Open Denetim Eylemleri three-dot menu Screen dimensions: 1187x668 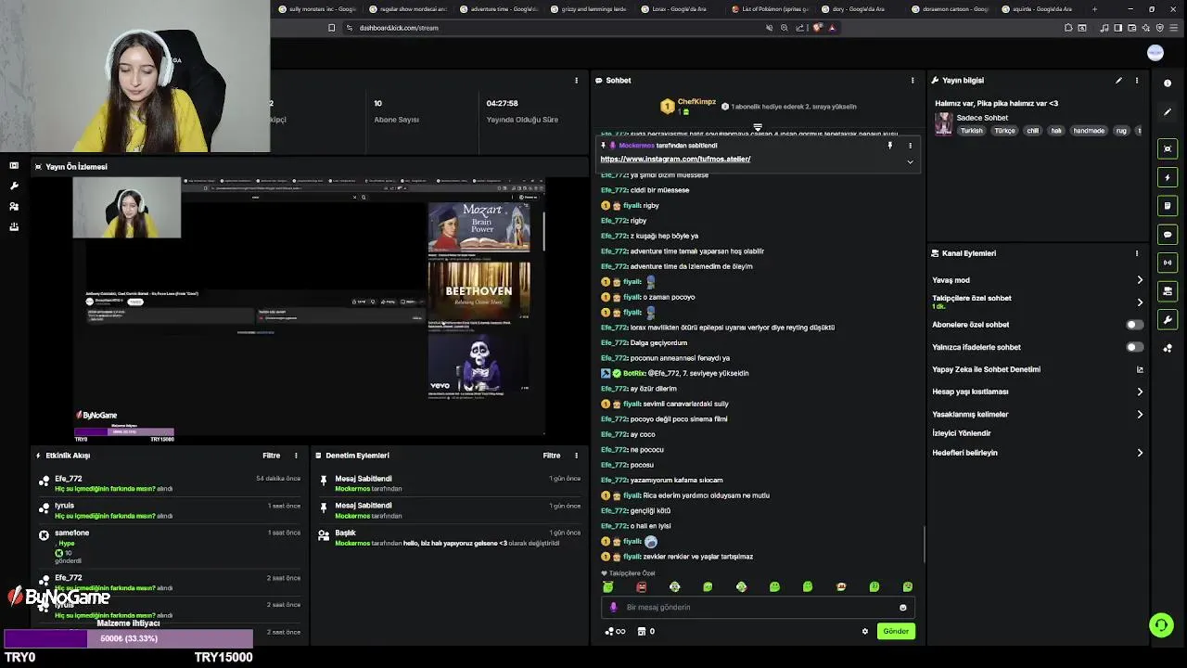576,456
